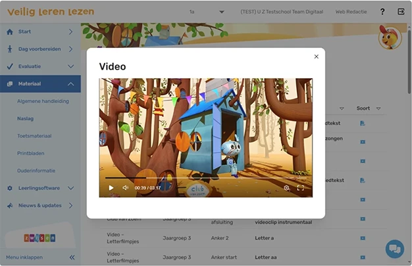Open the chat bubble button

(x=395, y=249)
